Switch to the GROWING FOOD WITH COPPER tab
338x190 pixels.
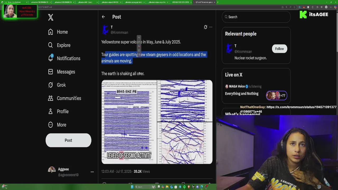pyautogui.click(x=180, y=2)
